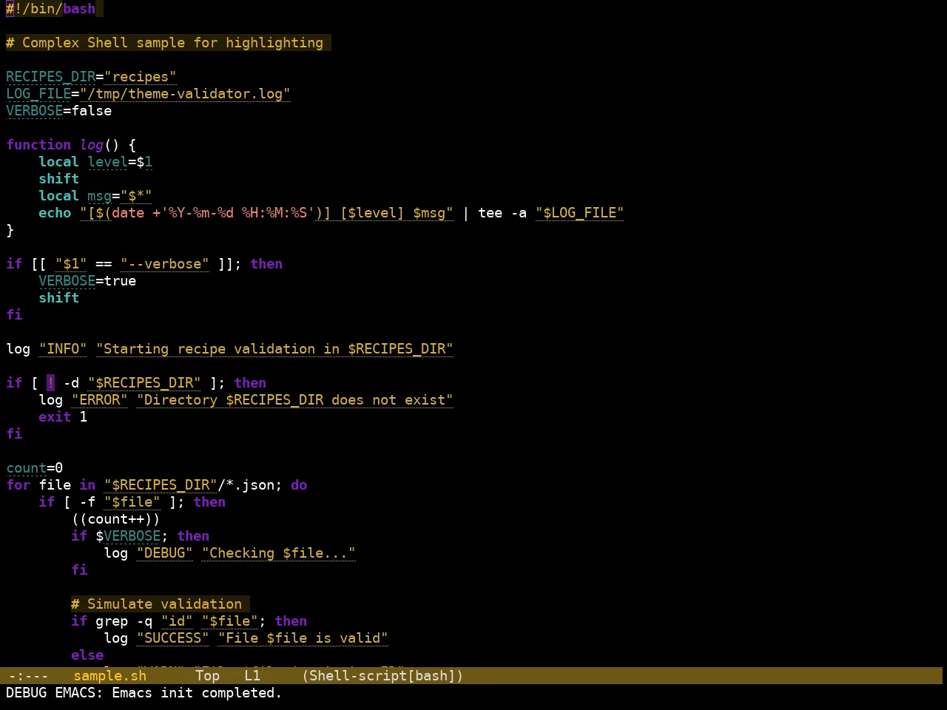Click the "SUCCESS" string in log call

click(x=173, y=638)
